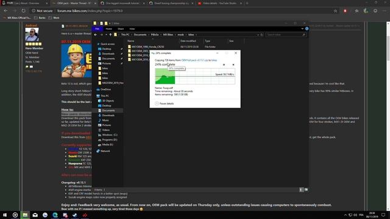Go forward in Explorer navigation
This screenshot has width=390, height=219.
point(102,35)
